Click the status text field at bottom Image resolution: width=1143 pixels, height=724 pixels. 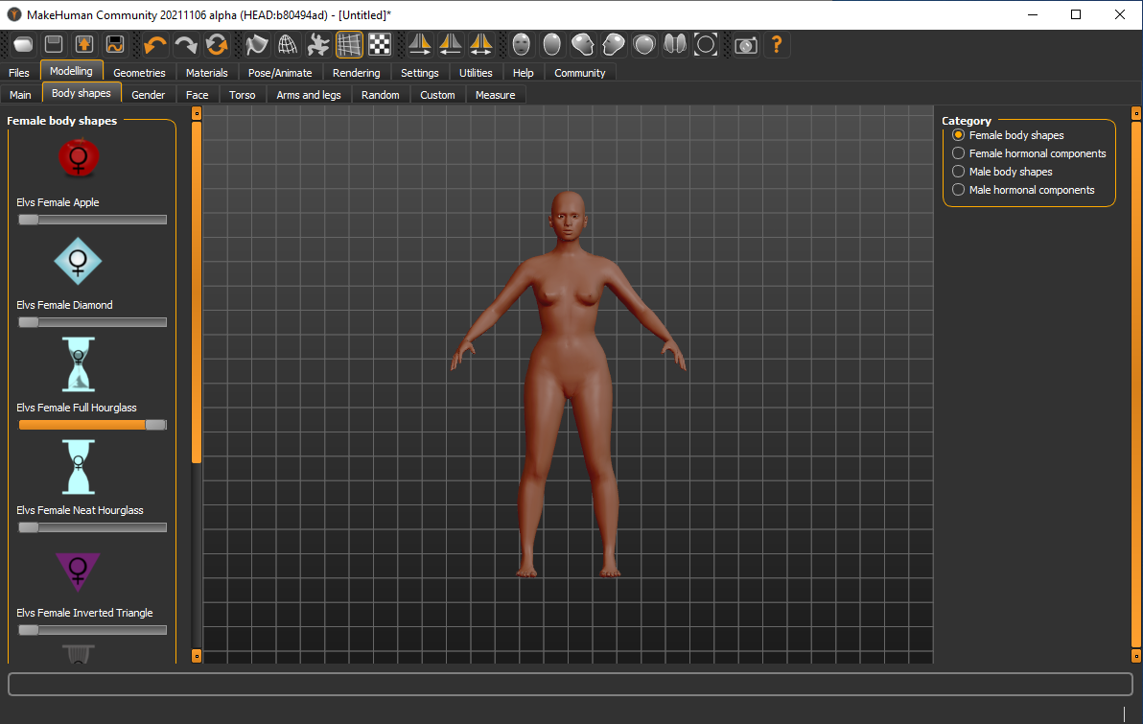tap(570, 684)
